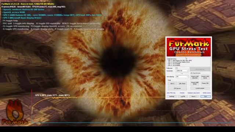The width and height of the screenshot is (235, 132).
Task: Click the 'GPU 2 (Microsoft Basic Display Driver)' line
Action: (21, 18)
